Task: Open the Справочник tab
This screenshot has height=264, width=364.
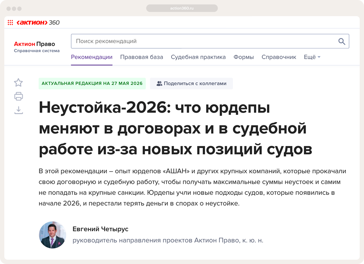Action: (x=279, y=57)
